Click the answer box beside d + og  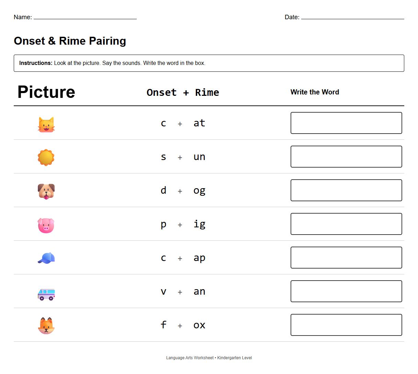tap(346, 190)
